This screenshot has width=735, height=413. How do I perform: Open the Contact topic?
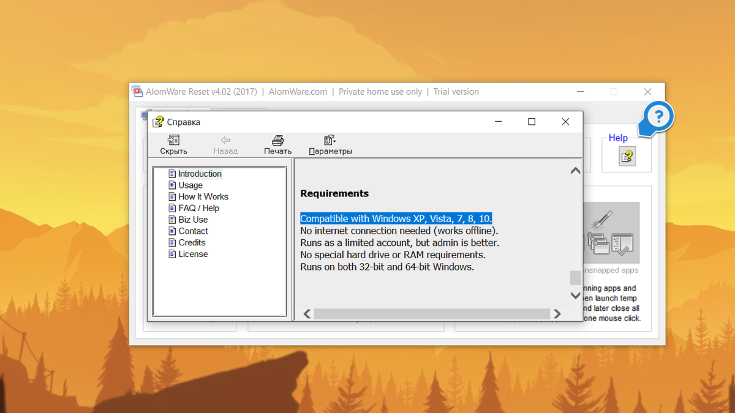tap(193, 231)
